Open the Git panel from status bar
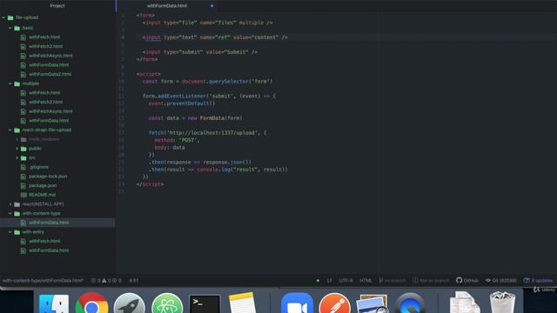 tap(501, 280)
